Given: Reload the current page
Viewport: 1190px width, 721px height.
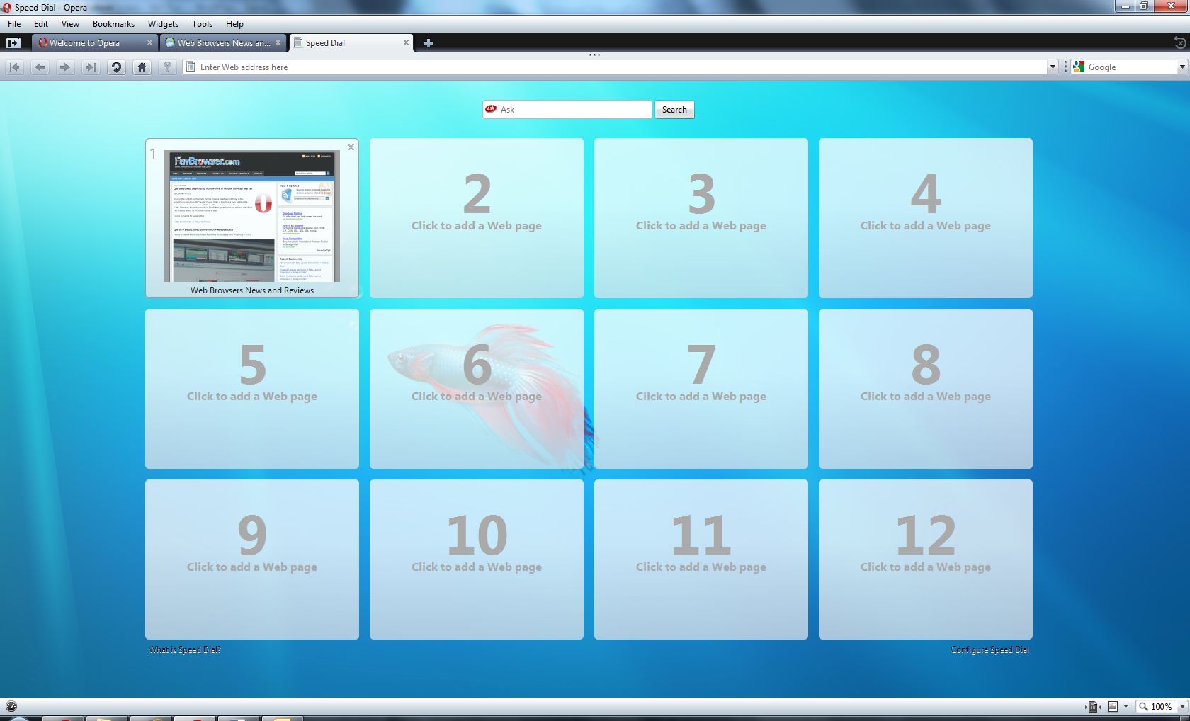Looking at the screenshot, I should pos(116,67).
